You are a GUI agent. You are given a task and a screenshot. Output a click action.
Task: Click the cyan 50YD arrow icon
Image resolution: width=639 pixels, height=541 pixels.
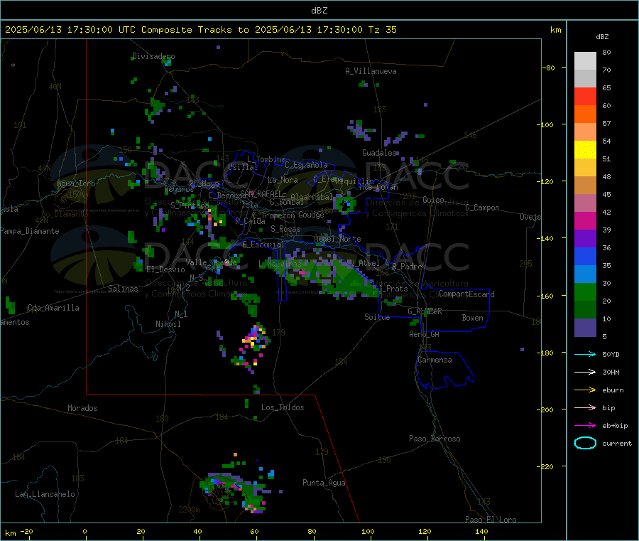coord(585,354)
